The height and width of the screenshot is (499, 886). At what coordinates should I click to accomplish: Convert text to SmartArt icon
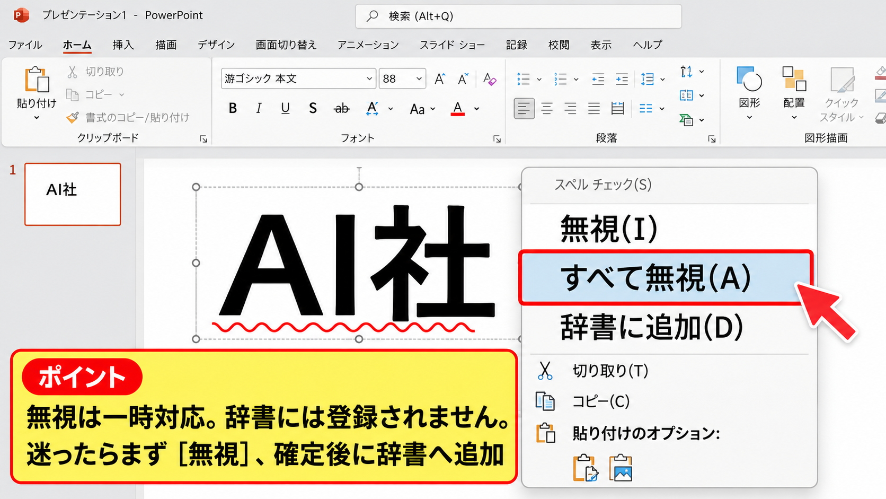pyautogui.click(x=686, y=120)
